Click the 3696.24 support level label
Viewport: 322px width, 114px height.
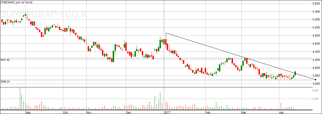5,81
